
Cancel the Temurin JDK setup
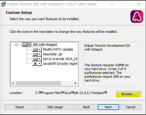(x=131, y=107)
